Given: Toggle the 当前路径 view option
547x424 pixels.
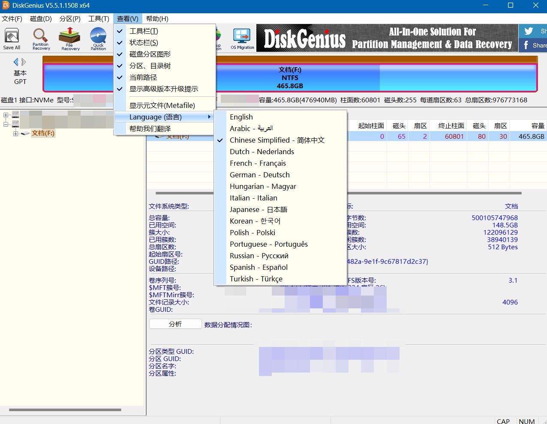Looking at the screenshot, I should point(164,78).
